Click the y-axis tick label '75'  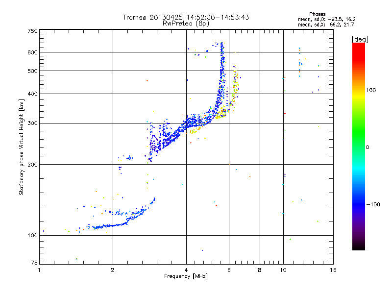[x=34, y=263]
